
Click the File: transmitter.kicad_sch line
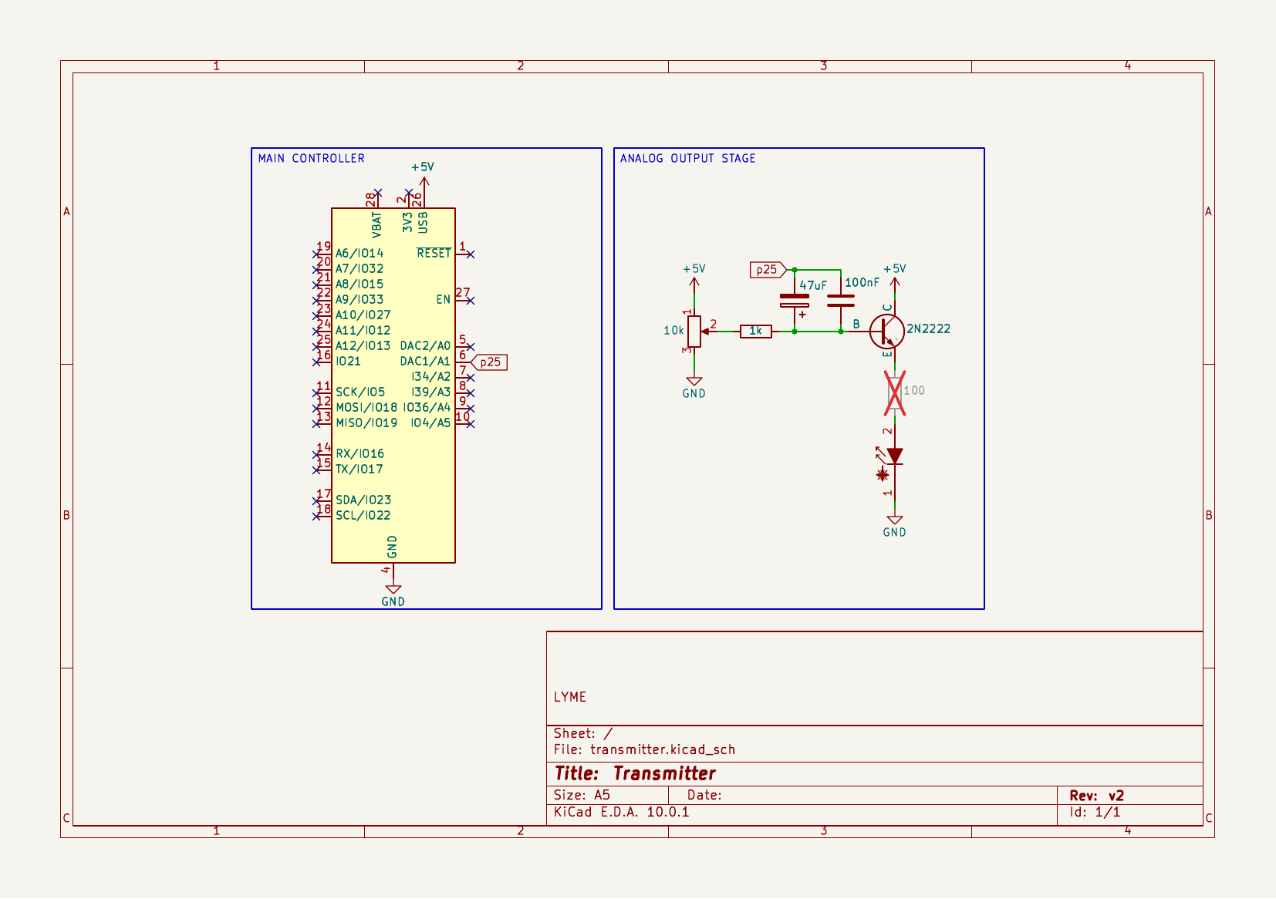644,749
